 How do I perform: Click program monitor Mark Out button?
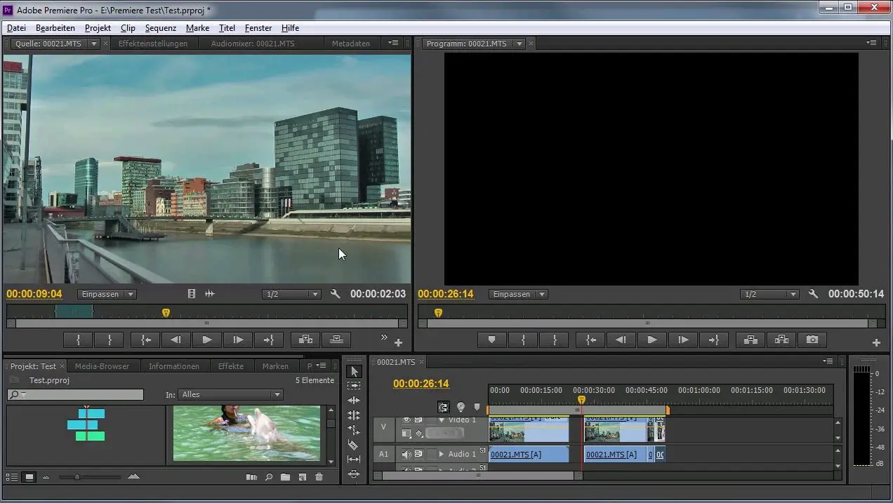coord(555,340)
